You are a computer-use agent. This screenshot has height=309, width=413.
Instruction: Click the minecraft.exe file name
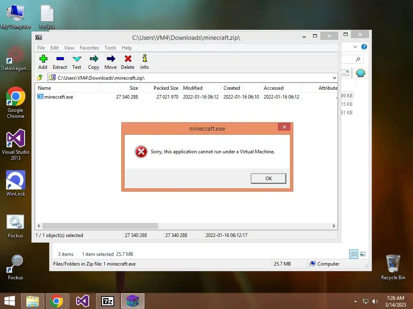pyautogui.click(x=59, y=97)
